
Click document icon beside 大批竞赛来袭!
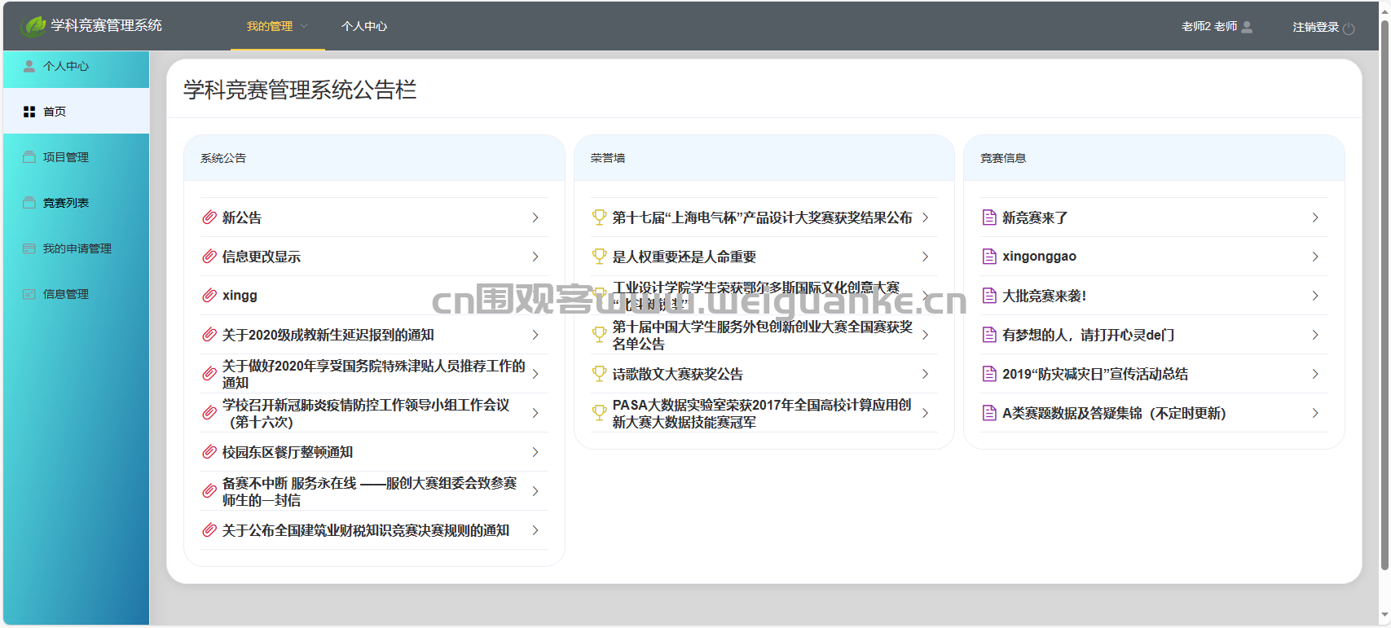point(989,296)
